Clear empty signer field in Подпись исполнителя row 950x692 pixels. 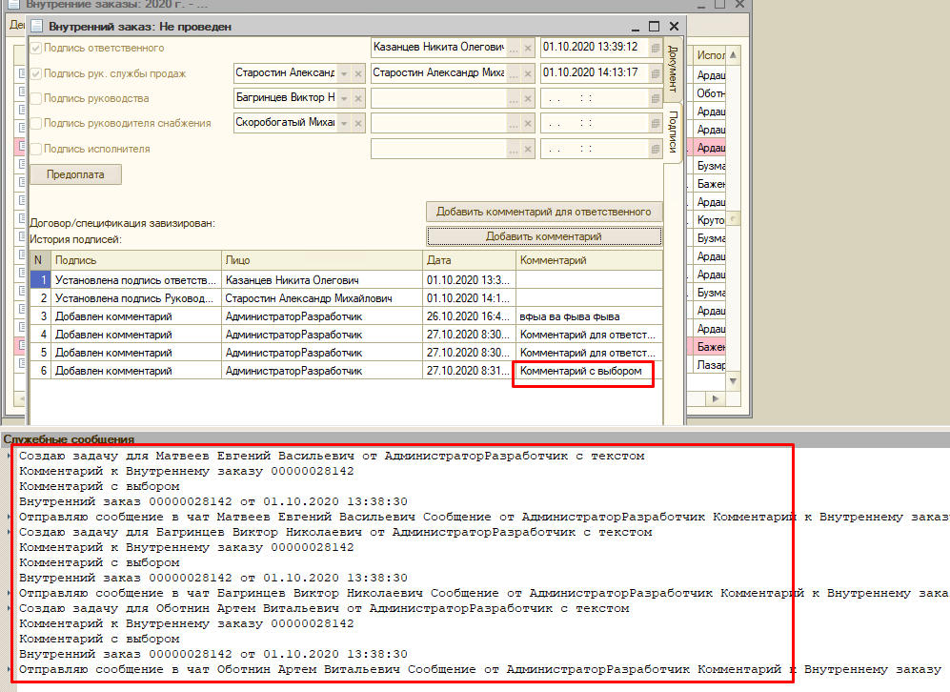pyautogui.click(x=528, y=149)
